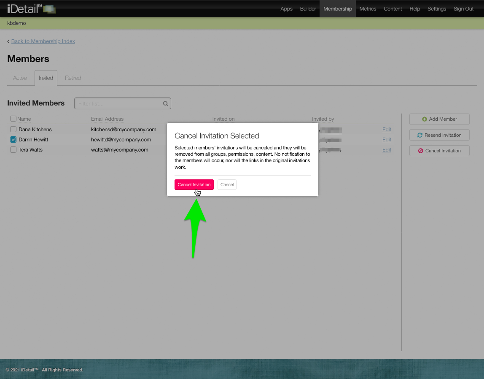Image resolution: width=484 pixels, height=379 pixels.
Task: Click Edit link for Darrin Hewitt
Action: point(387,140)
